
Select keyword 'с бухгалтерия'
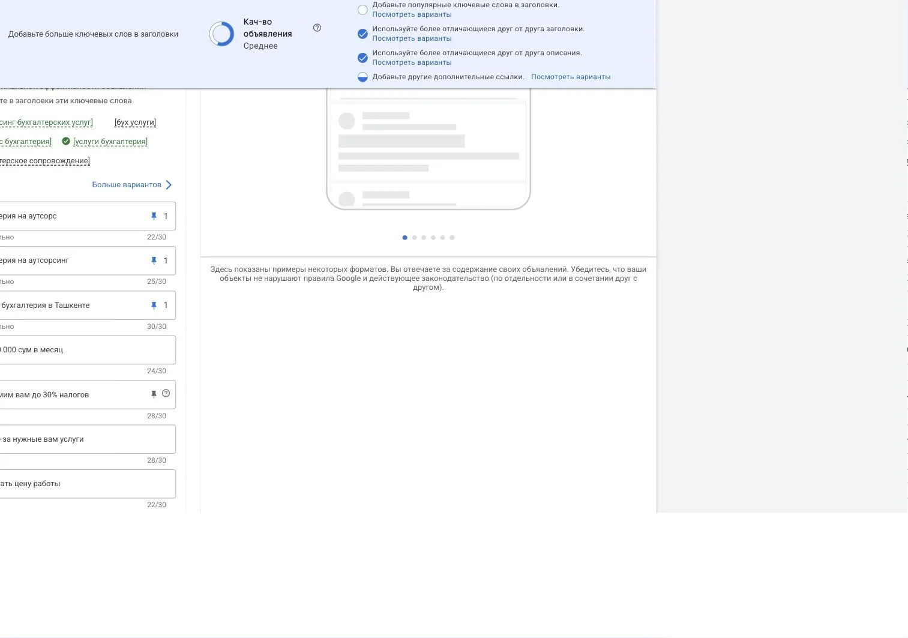pos(26,142)
